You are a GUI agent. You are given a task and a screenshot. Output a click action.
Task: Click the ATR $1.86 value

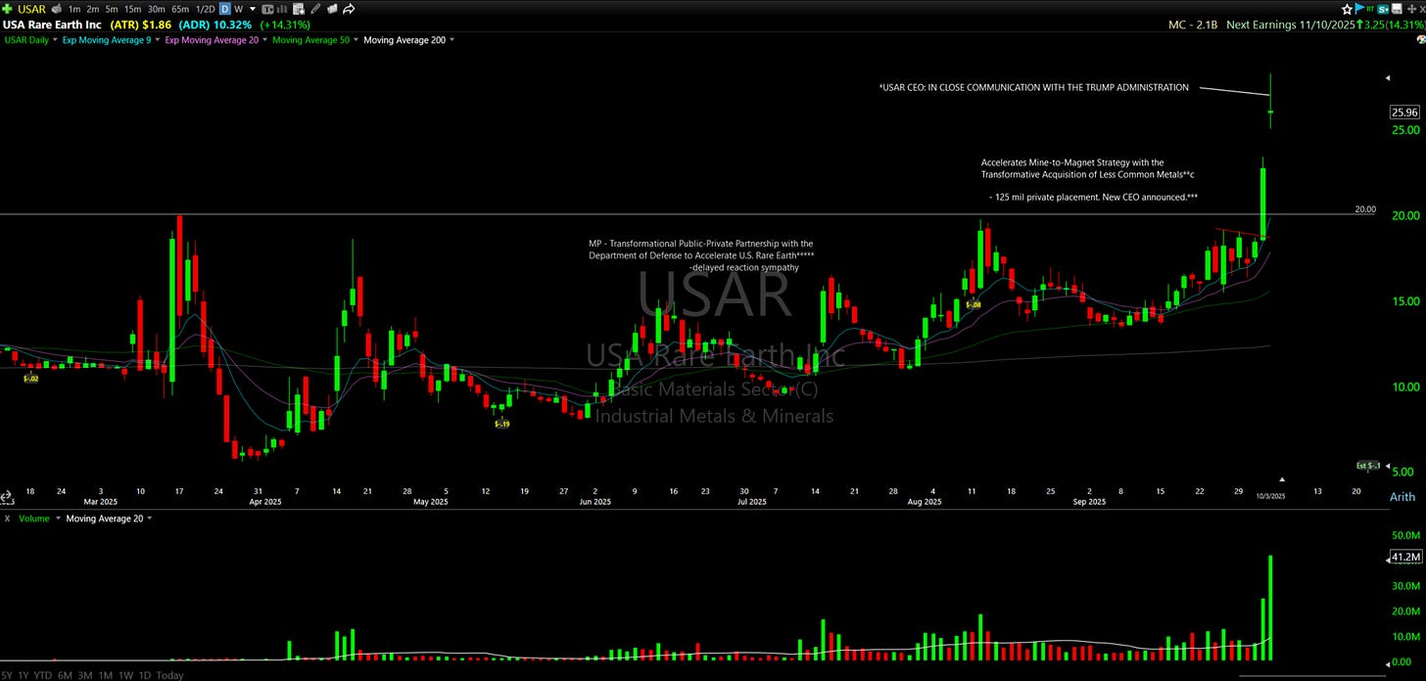(x=141, y=24)
